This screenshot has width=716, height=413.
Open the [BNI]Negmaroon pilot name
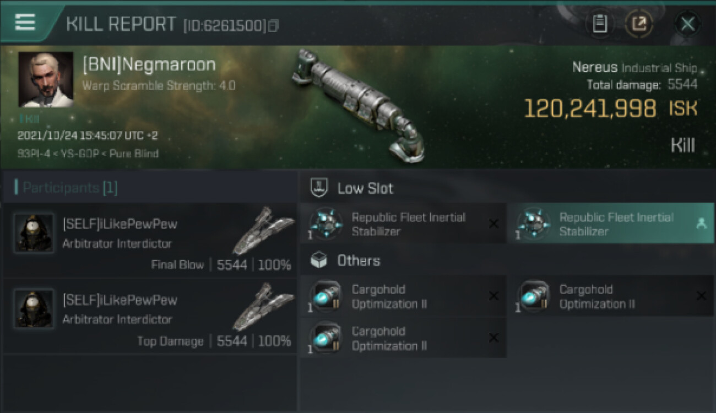pyautogui.click(x=149, y=65)
